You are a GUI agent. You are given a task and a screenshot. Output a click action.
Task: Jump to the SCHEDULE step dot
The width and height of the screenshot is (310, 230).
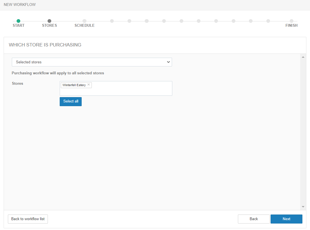pos(84,21)
